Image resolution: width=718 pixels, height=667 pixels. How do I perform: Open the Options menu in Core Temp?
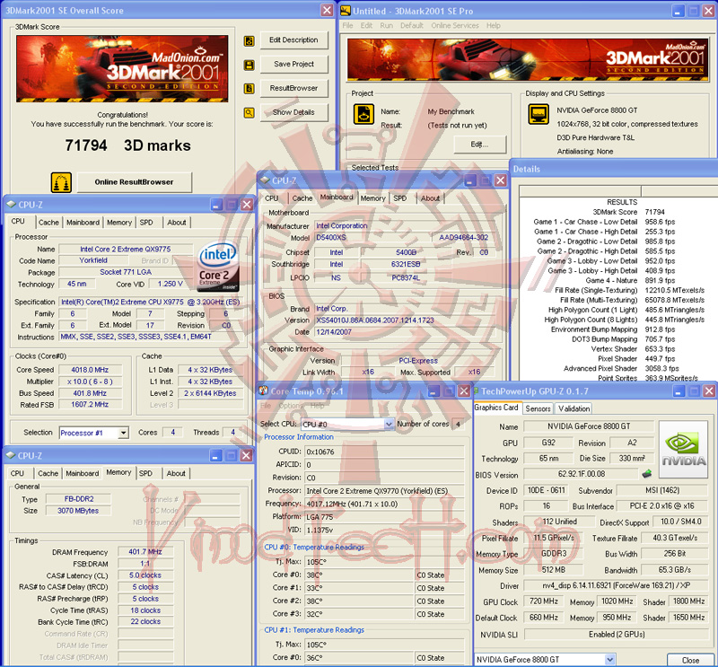(x=291, y=406)
